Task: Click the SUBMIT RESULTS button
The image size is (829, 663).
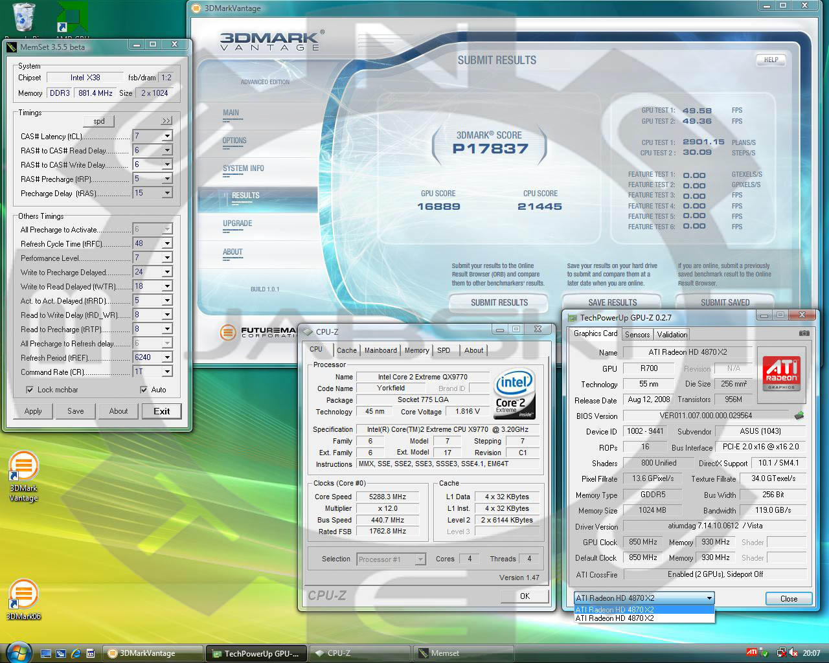Action: [x=499, y=302]
